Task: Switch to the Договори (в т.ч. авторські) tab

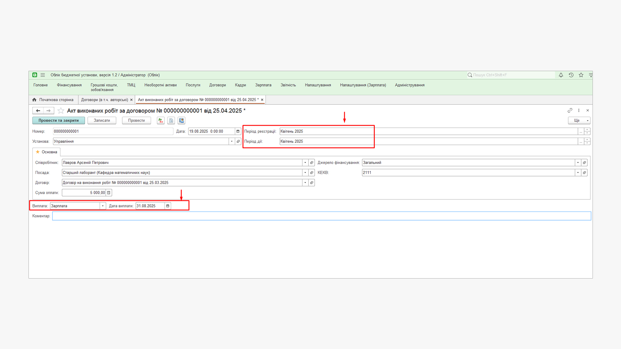Action: click(x=104, y=100)
